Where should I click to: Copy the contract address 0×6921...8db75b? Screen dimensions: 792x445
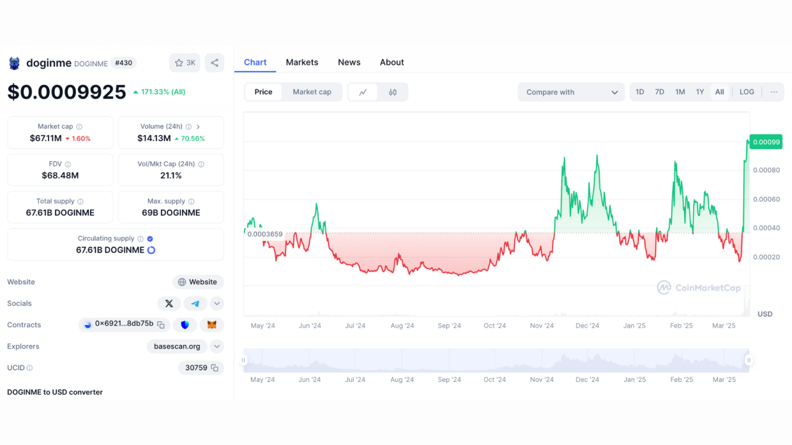[161, 325]
